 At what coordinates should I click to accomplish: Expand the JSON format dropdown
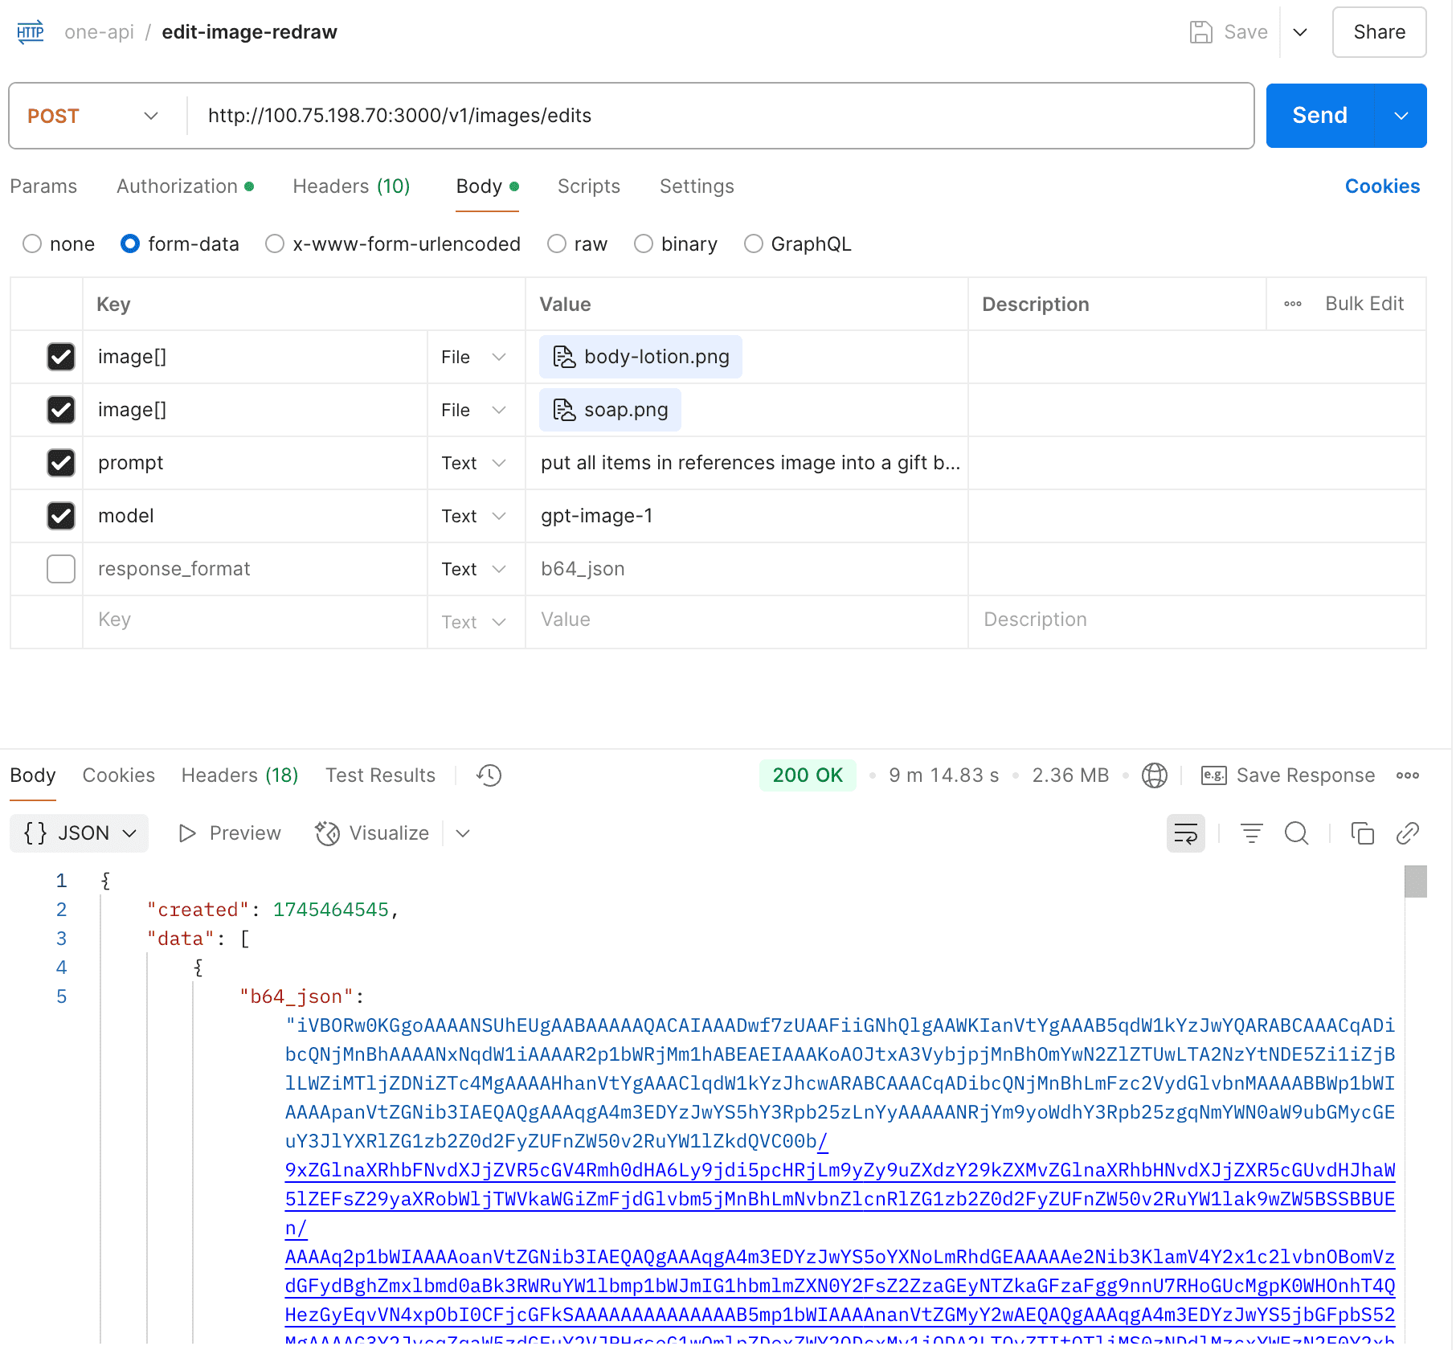pyautogui.click(x=80, y=833)
